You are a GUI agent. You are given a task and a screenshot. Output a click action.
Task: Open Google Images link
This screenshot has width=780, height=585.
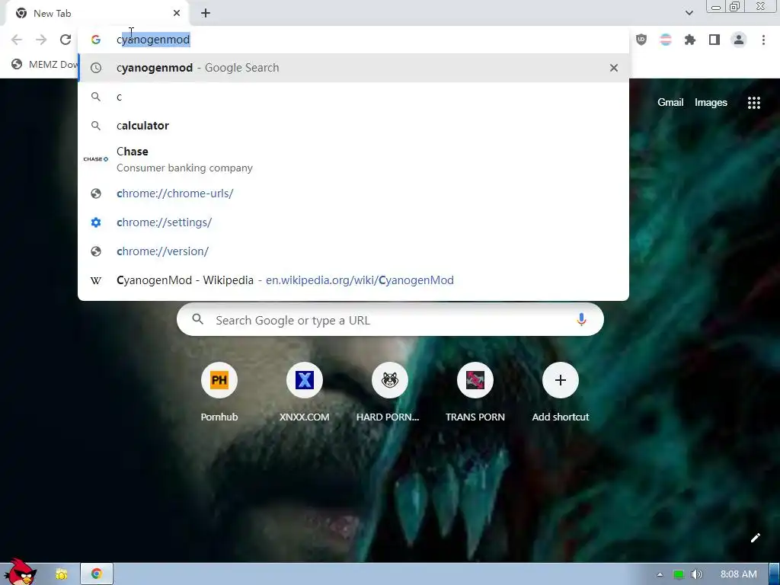point(711,103)
